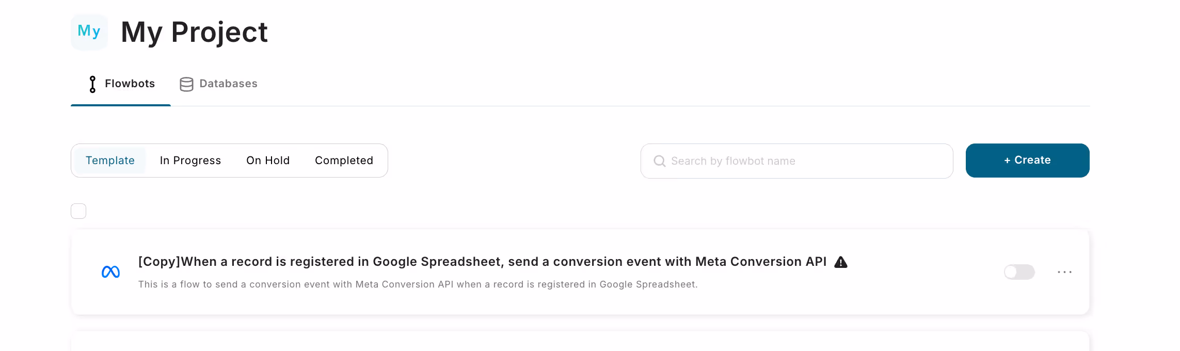Viewport: 1180px width, 351px height.
Task: Open the Databases tab
Action: click(x=218, y=84)
